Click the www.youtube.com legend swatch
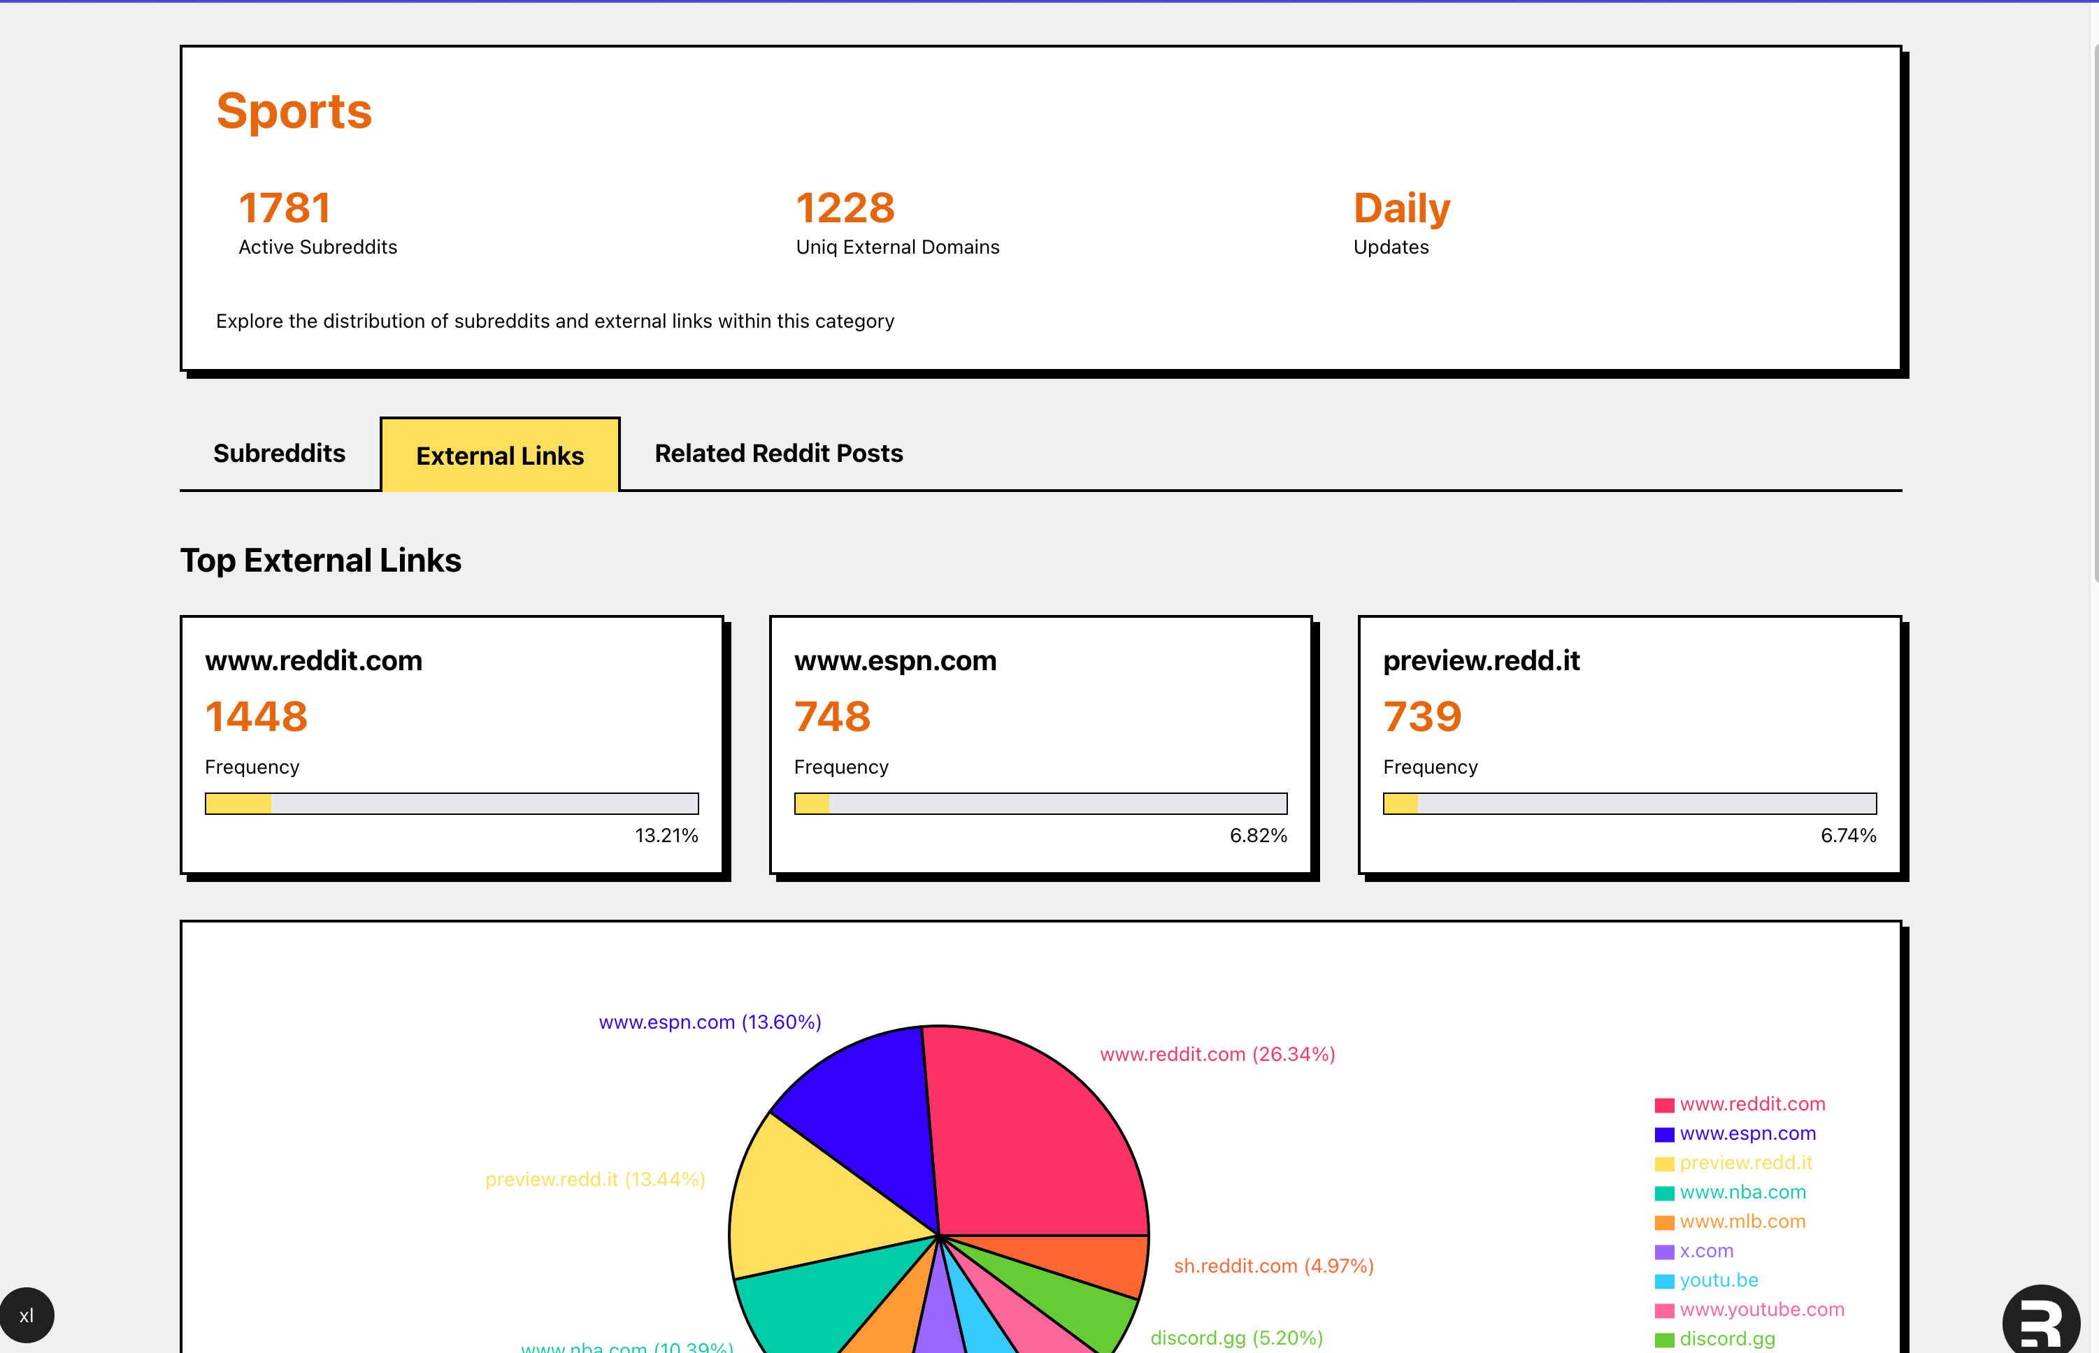Viewport: 2099px width, 1353px height. pos(1664,1311)
